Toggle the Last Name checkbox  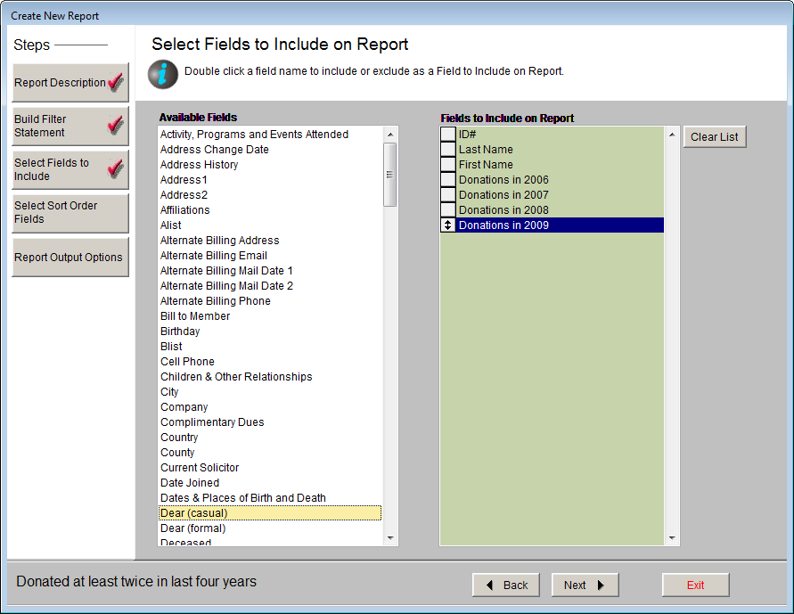[x=446, y=149]
